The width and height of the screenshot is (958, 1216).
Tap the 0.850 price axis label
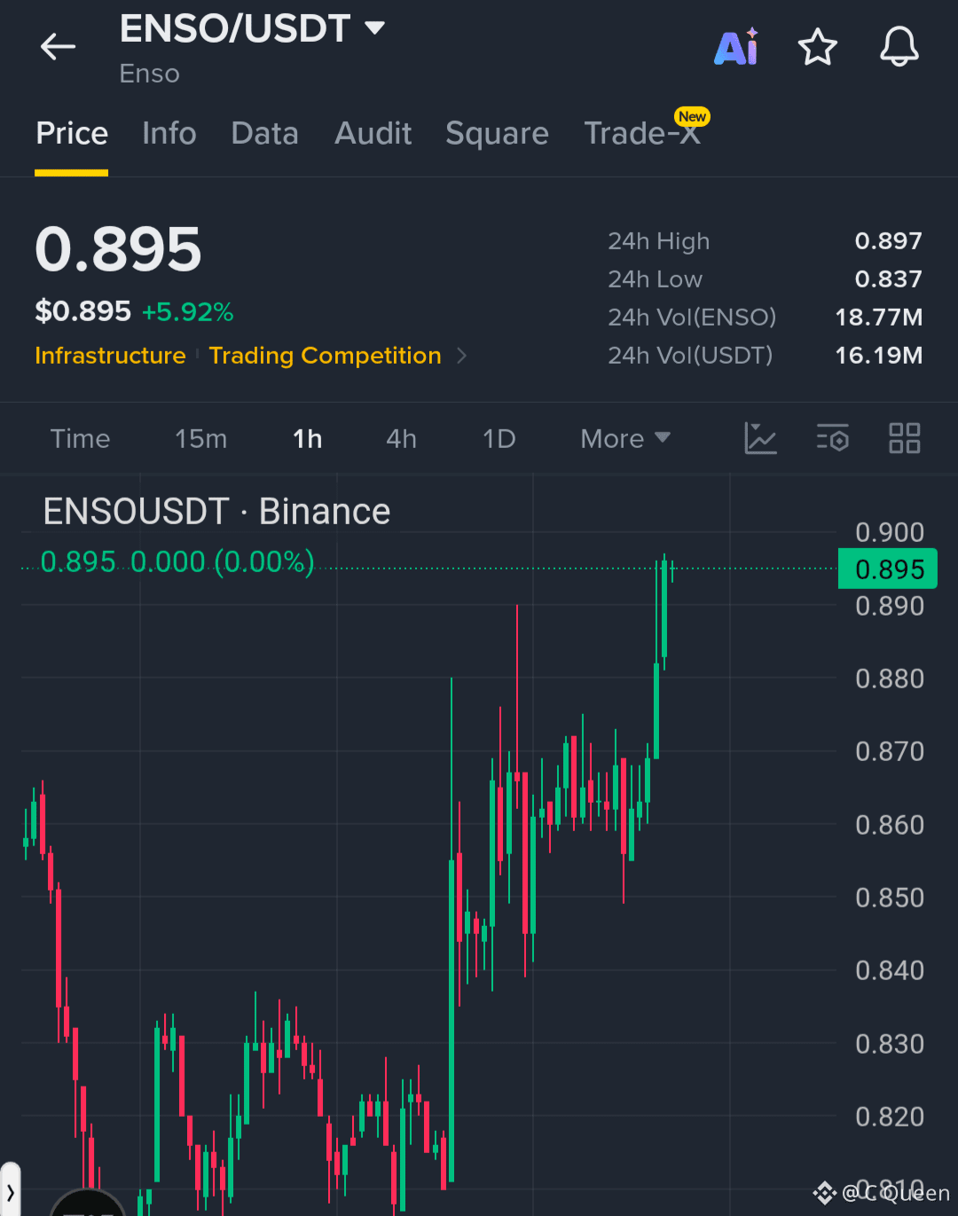pos(890,898)
